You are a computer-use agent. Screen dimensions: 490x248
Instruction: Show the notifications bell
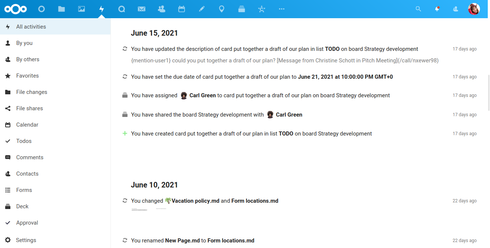(x=437, y=9)
